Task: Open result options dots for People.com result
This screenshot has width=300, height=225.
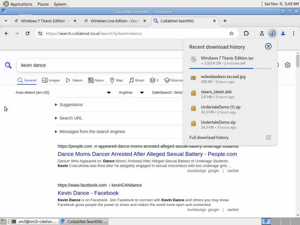Action: tap(223, 171)
